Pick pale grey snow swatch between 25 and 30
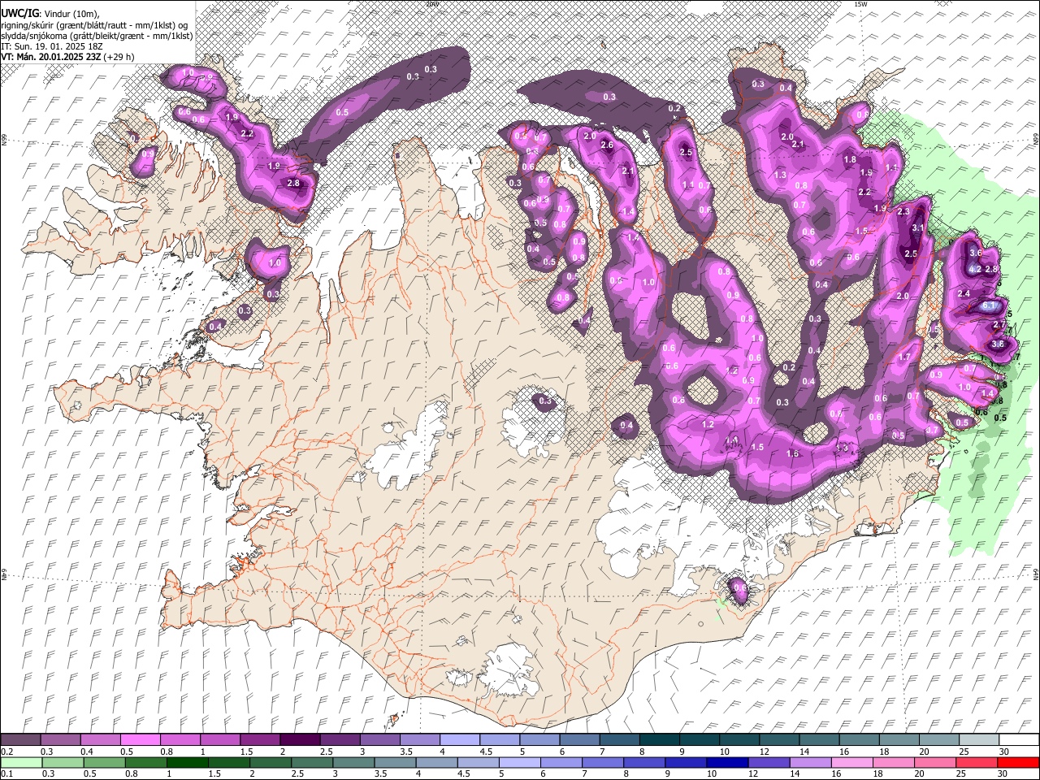 click(979, 740)
